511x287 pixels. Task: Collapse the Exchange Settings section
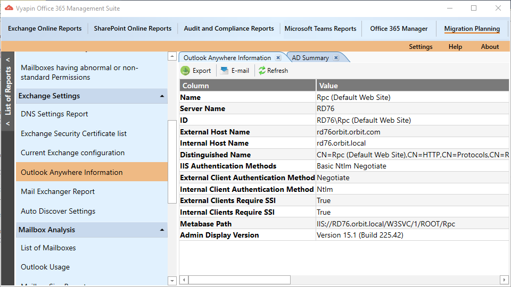(162, 96)
